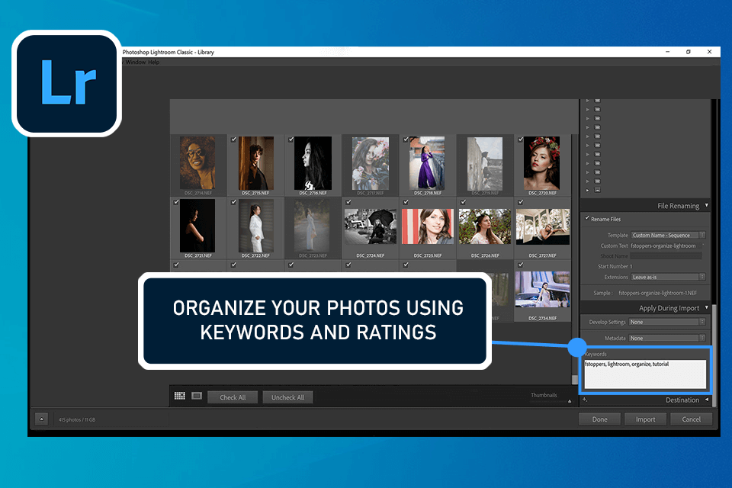This screenshot has width=732, height=488.
Task: Click the Import button
Action: (645, 419)
